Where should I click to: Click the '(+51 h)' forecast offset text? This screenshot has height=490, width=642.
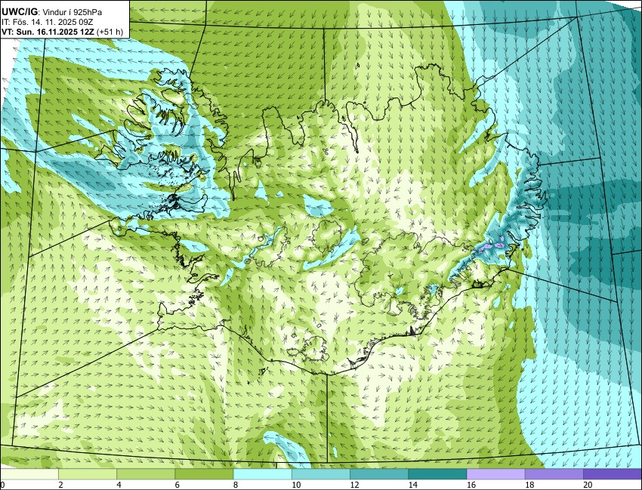tap(110, 32)
